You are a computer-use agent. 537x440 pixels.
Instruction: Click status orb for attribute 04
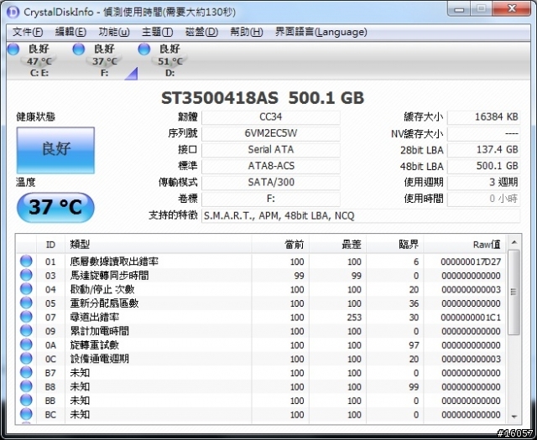pyautogui.click(x=26, y=289)
